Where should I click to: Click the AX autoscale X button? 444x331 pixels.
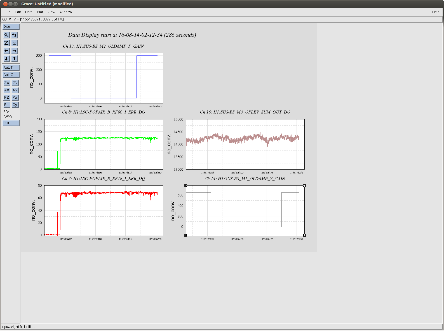point(7,90)
